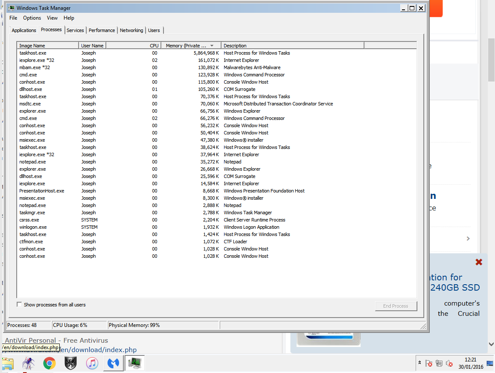Viewport: 495px width, 373px height.
Task: Click the 8,300 K memory value
Action: point(211,198)
